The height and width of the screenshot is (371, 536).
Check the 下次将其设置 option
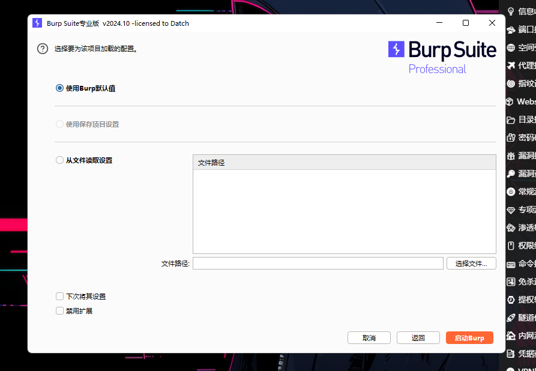tap(59, 296)
